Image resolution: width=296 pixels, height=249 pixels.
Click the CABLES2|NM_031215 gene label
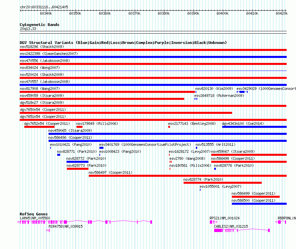[x=231, y=226]
